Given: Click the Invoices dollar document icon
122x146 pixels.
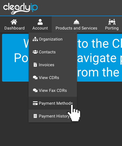Looking at the screenshot, I should (x=35, y=65).
